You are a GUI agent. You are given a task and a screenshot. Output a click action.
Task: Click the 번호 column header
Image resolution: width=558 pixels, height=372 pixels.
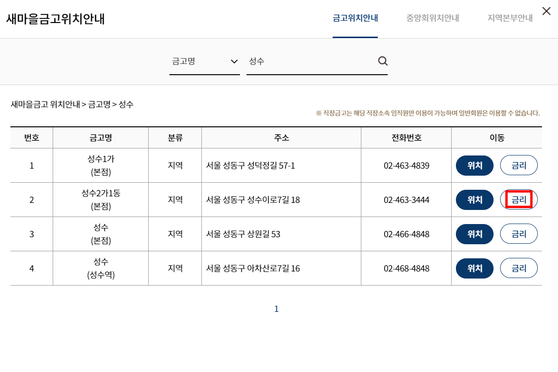32,138
